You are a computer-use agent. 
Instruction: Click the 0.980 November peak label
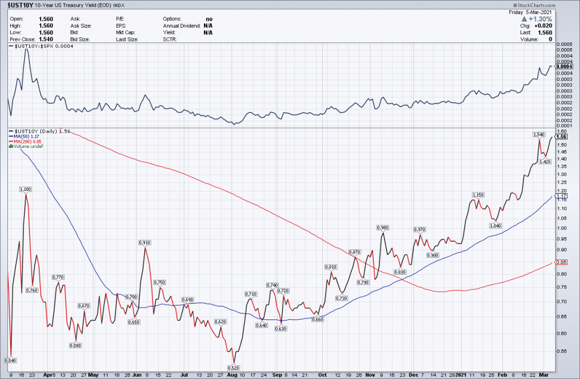click(x=383, y=228)
